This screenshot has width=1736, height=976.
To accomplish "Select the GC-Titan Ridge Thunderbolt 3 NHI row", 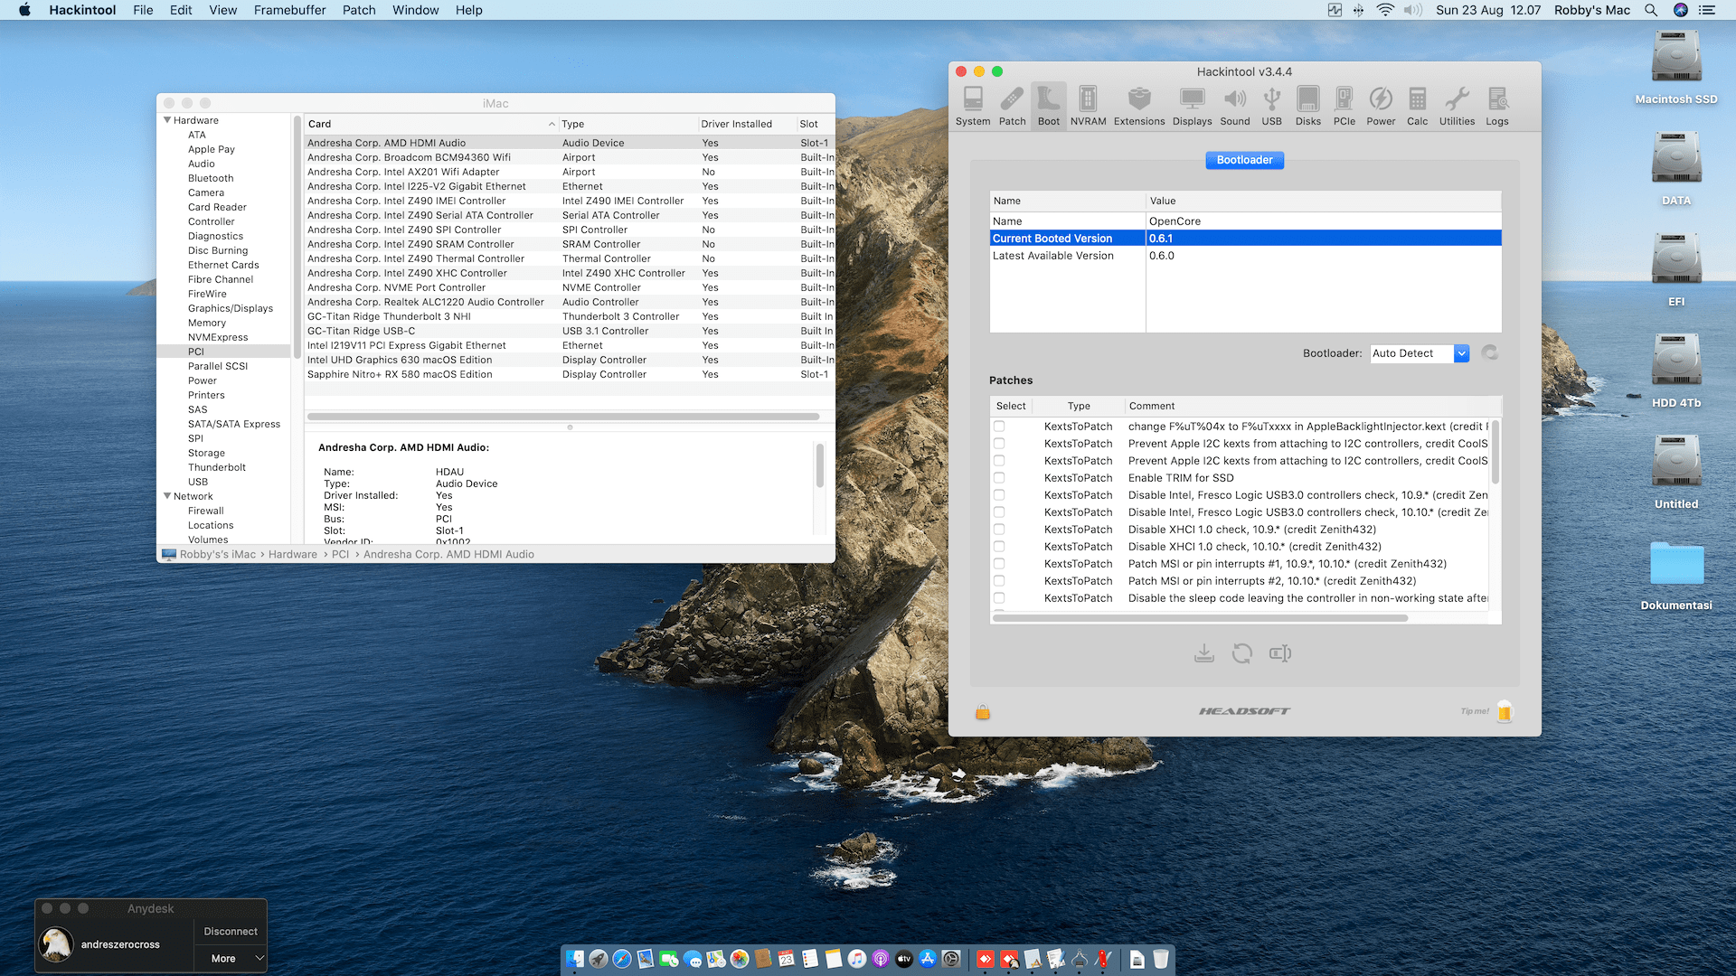I will [570, 316].
